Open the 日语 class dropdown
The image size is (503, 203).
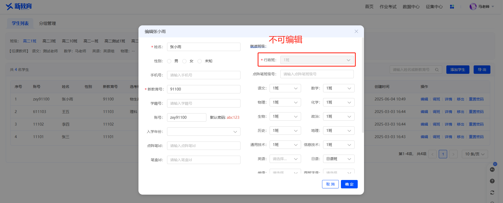click(x=339, y=159)
